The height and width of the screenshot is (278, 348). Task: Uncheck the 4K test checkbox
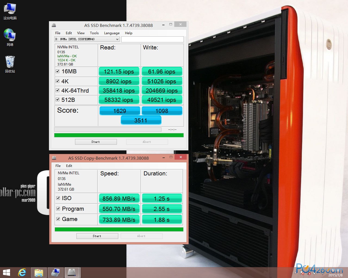pos(57,81)
